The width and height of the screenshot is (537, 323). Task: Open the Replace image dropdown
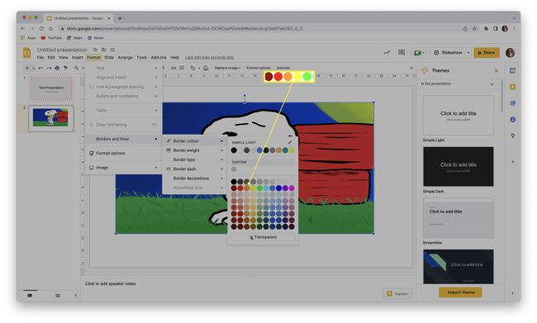pyautogui.click(x=228, y=68)
